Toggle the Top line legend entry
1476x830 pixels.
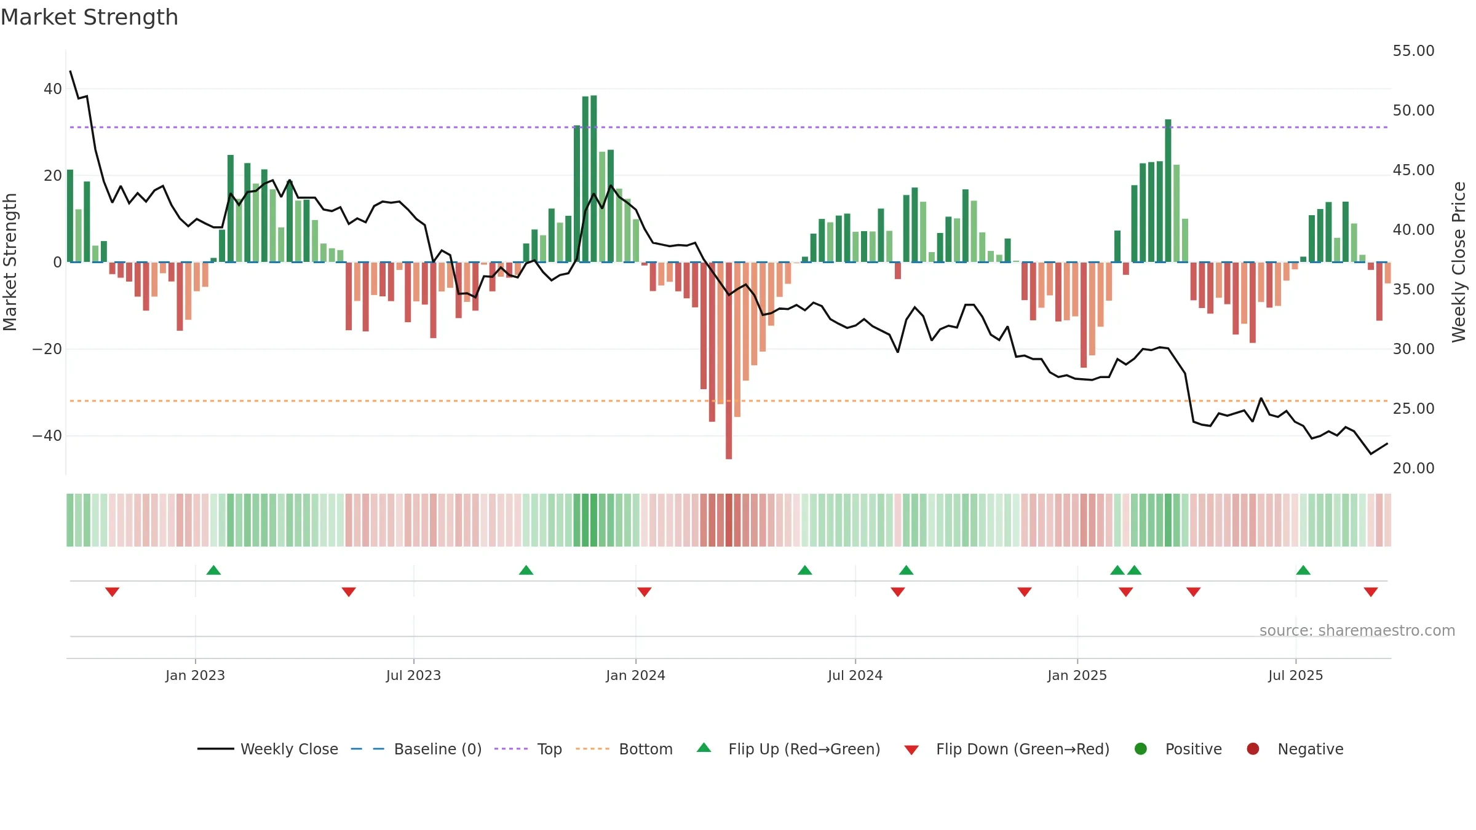point(528,749)
